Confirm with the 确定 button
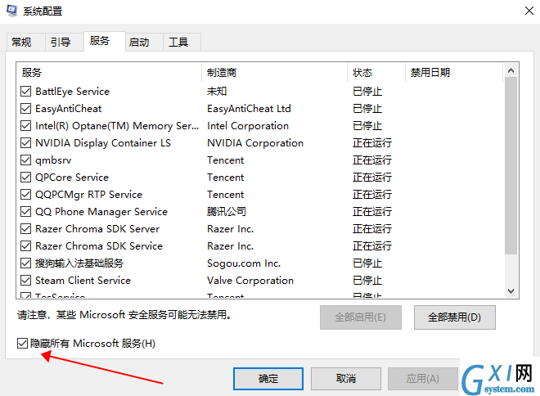This screenshot has height=396, width=540. (268, 379)
